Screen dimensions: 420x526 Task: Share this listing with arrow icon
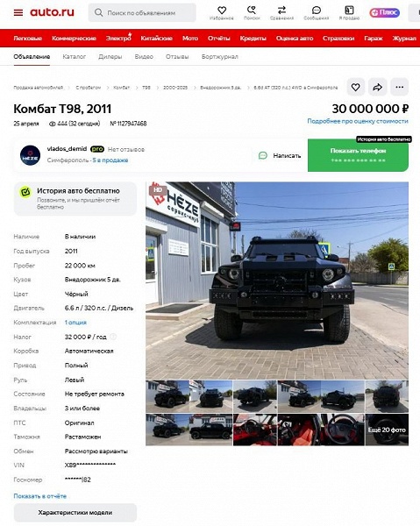[377, 87]
